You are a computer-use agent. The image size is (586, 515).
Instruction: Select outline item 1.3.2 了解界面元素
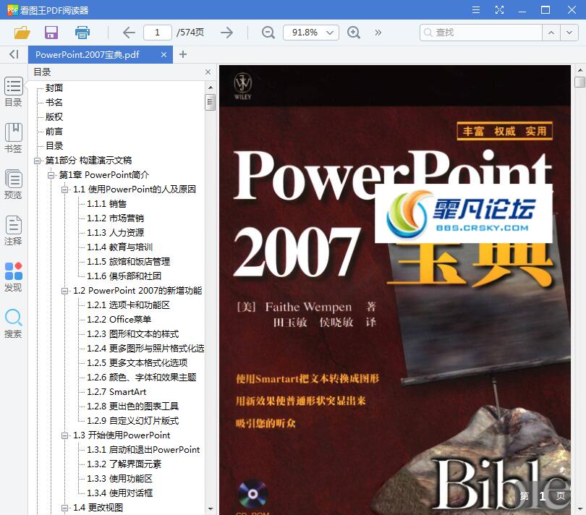coord(124,464)
